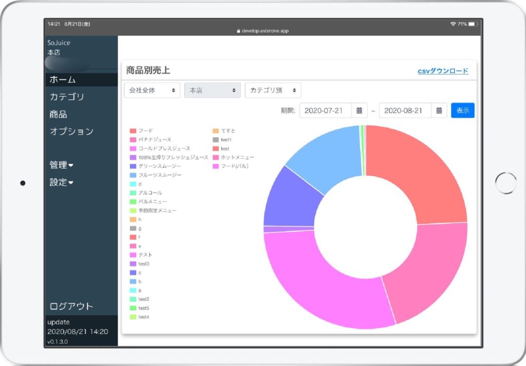Toggle the フード legend item
This screenshot has width=526, height=366.
click(x=145, y=131)
